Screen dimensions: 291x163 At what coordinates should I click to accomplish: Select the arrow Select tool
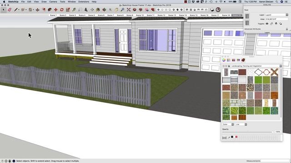[3, 10]
